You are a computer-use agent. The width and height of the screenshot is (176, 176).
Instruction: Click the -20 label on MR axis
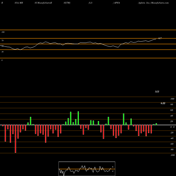172,133
